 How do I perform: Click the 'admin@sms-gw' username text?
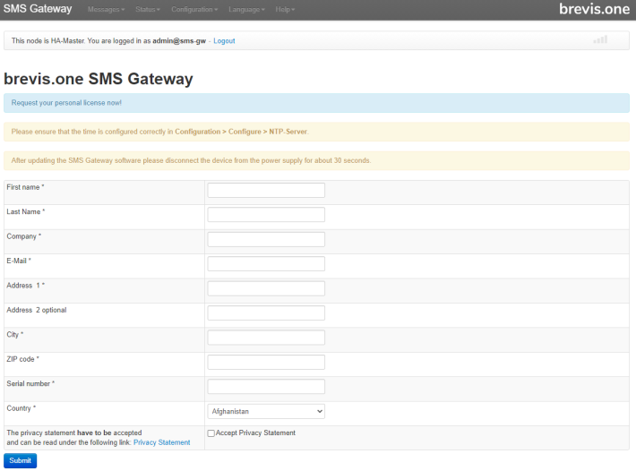click(x=179, y=41)
